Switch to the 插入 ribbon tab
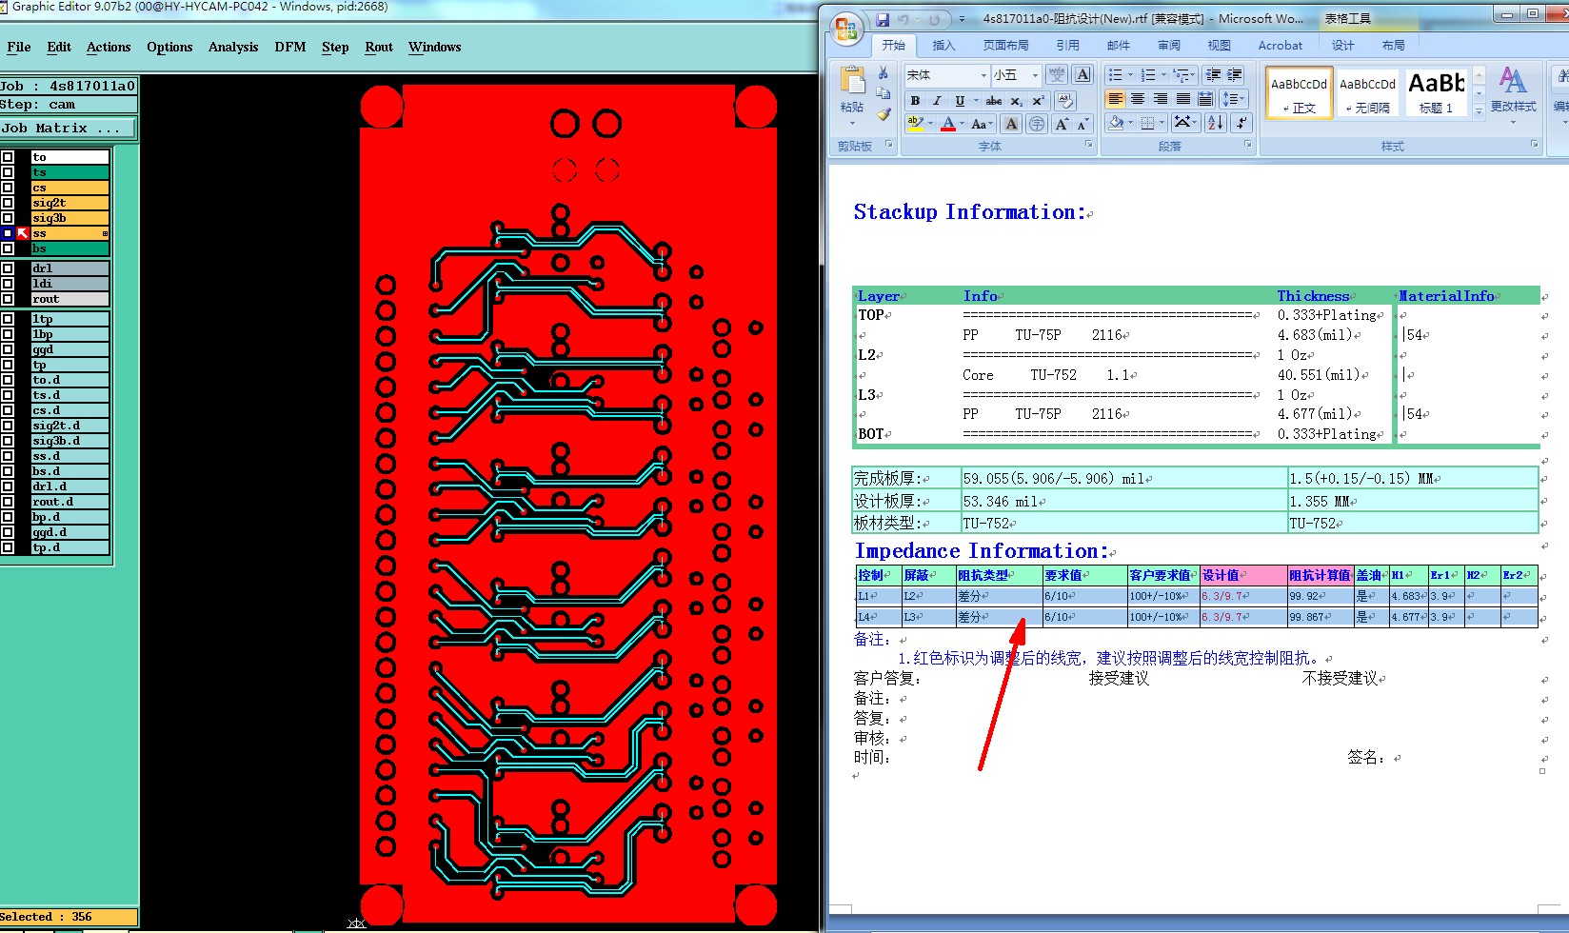Image resolution: width=1569 pixels, height=933 pixels. tap(943, 46)
